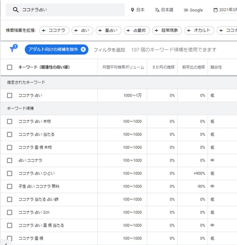Viewport: 237px width, 245px height.
Task: Click plus icon on ココナラ expansion chip
Action: point(44,30)
